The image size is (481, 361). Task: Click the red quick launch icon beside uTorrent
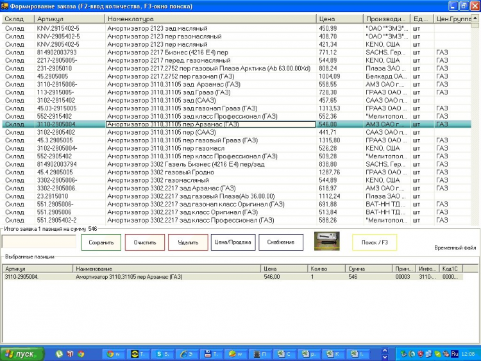(x=71, y=354)
